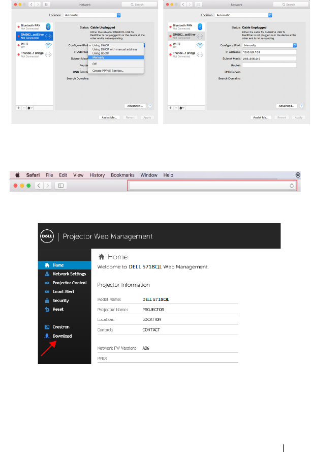This screenshot has width=311, height=452.
Task: Select Bluetooth PAN in left Network window
Action: click(34, 27)
